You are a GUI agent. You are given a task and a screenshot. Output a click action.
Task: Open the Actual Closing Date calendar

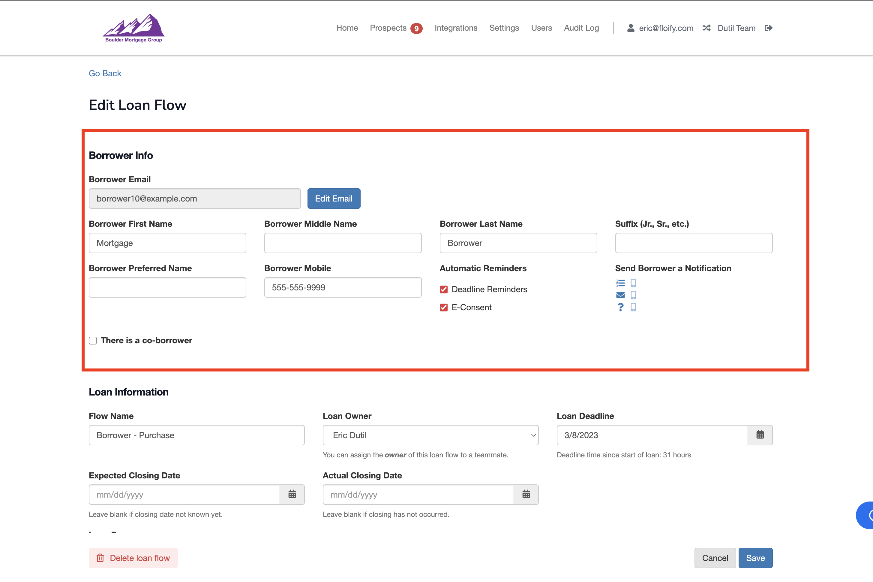[x=526, y=494]
